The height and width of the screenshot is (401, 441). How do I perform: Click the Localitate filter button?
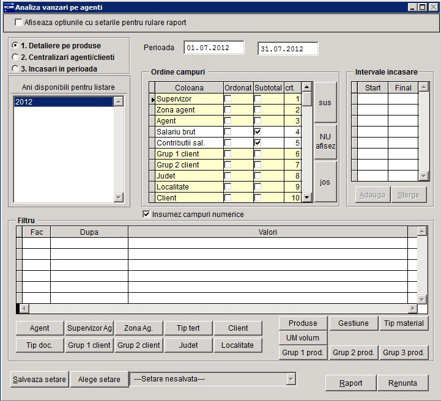pyautogui.click(x=238, y=345)
